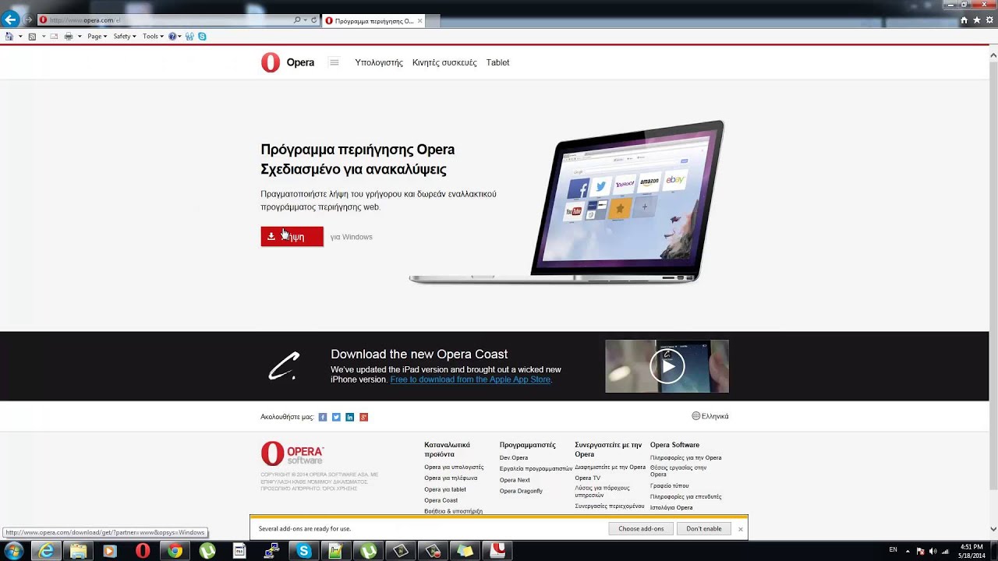The image size is (998, 561).
Task: Click the browser forward arrow button
Action: click(28, 19)
